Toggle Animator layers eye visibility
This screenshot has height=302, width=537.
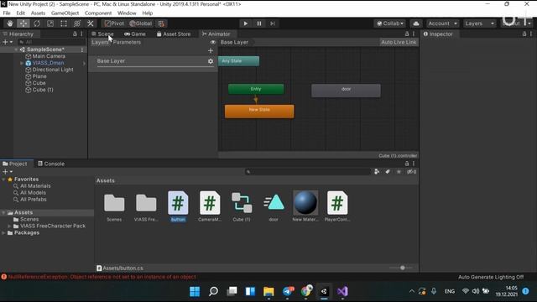coord(212,42)
